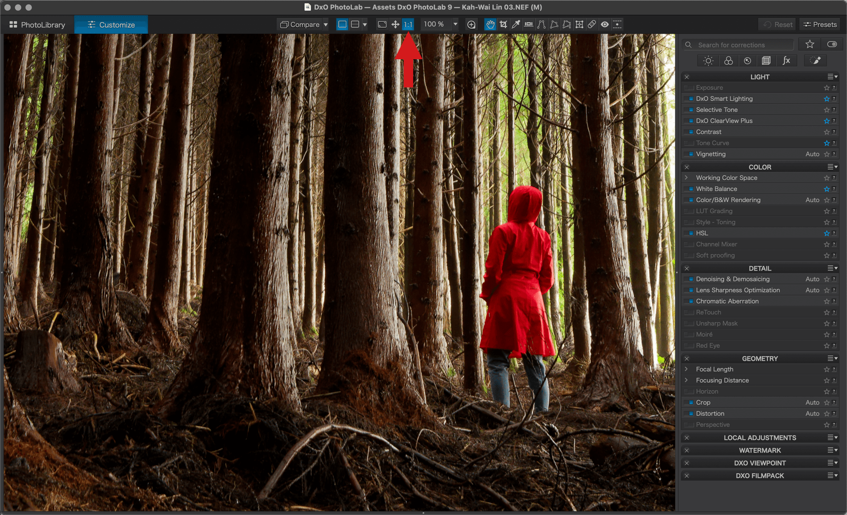This screenshot has width=847, height=515.
Task: Open Lens Sharpness Optimization correction
Action: [738, 290]
